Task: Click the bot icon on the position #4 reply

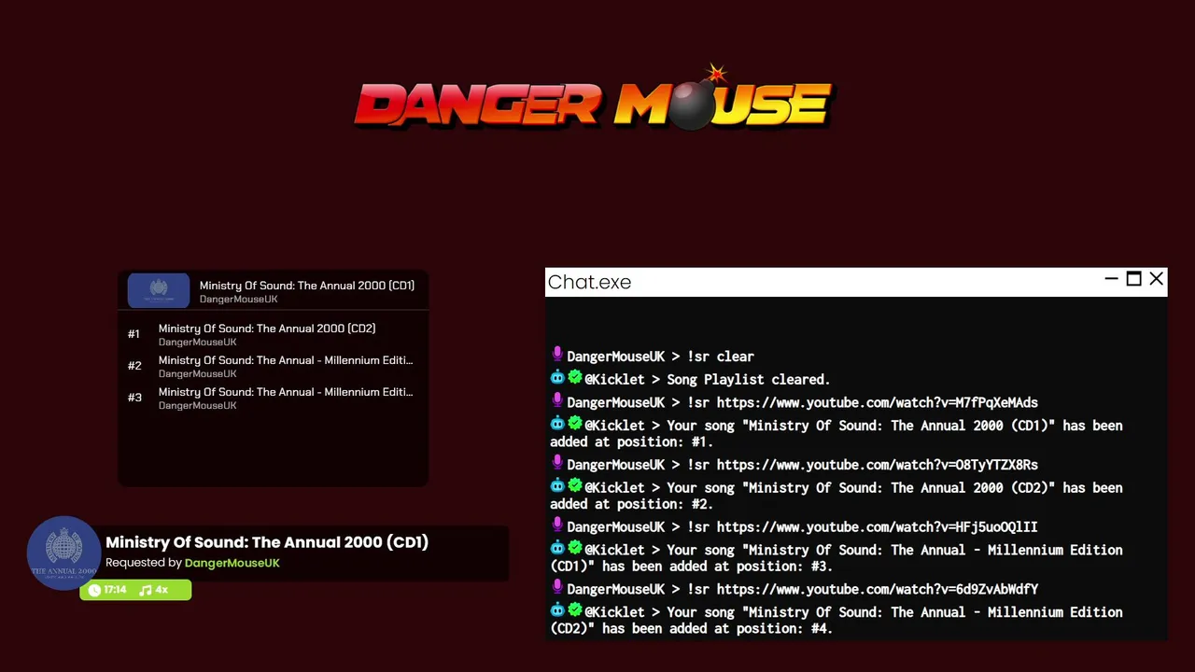Action: pyautogui.click(x=557, y=610)
